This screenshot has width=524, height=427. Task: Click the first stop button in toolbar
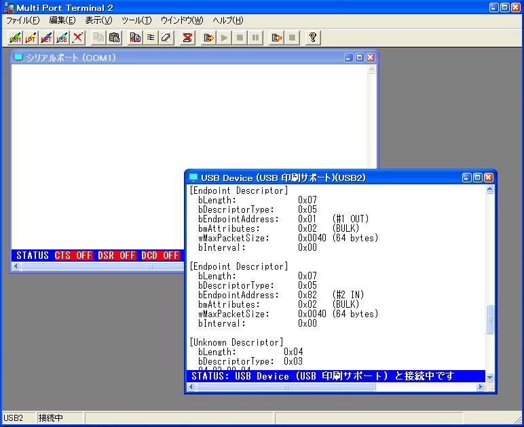click(x=240, y=37)
